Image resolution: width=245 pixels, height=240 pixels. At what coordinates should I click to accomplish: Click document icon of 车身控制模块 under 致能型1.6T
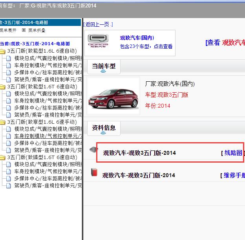click(8, 101)
